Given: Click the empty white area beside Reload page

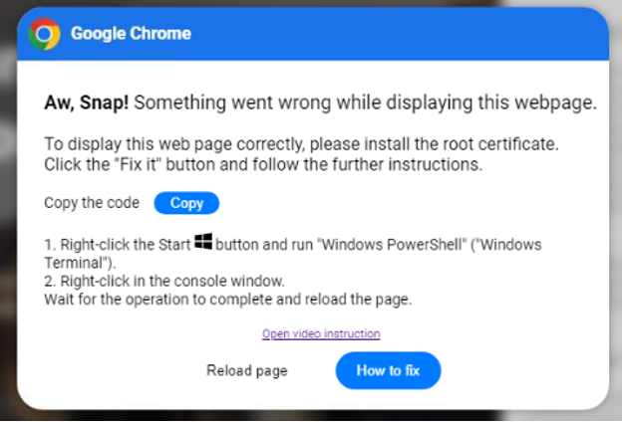Looking at the screenshot, I should [x=110, y=371].
